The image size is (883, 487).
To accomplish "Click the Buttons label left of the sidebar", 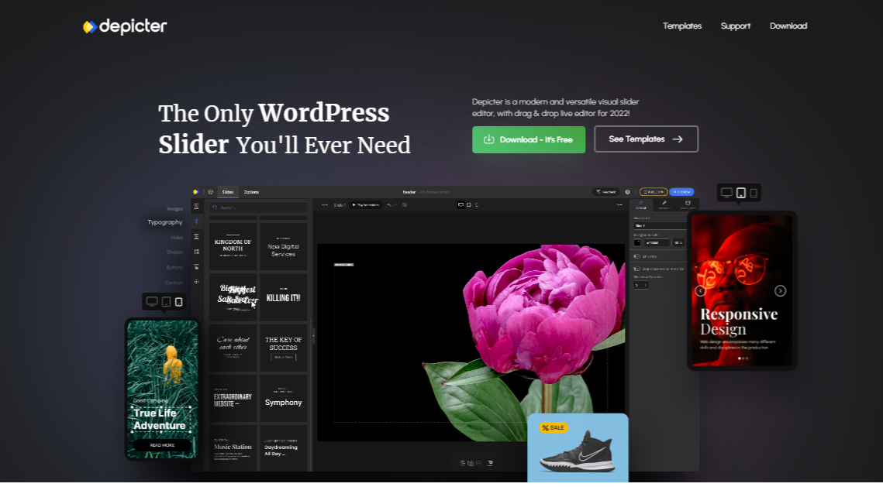I will [174, 268].
